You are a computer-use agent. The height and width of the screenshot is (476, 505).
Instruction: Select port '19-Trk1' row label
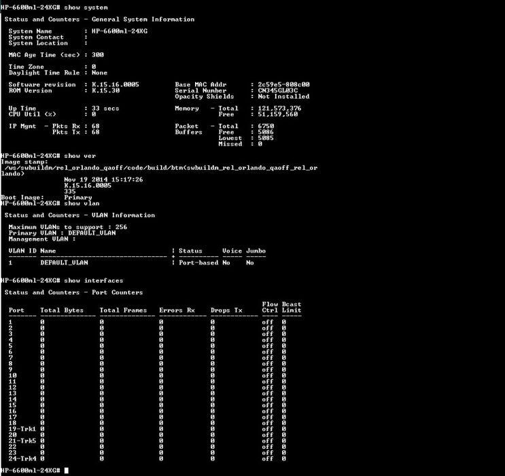pyautogui.click(x=22, y=429)
